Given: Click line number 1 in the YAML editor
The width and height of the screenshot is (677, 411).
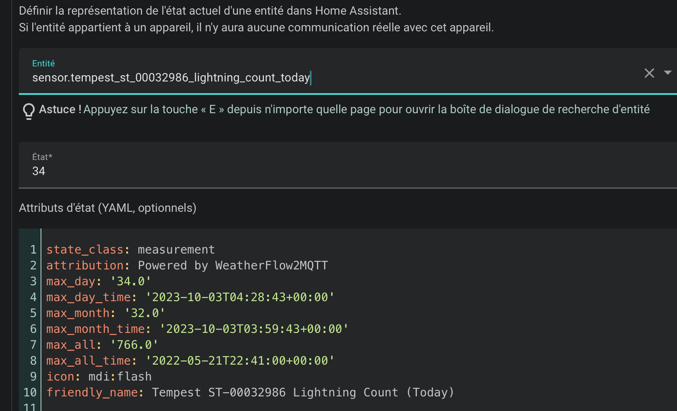Looking at the screenshot, I should [x=33, y=249].
